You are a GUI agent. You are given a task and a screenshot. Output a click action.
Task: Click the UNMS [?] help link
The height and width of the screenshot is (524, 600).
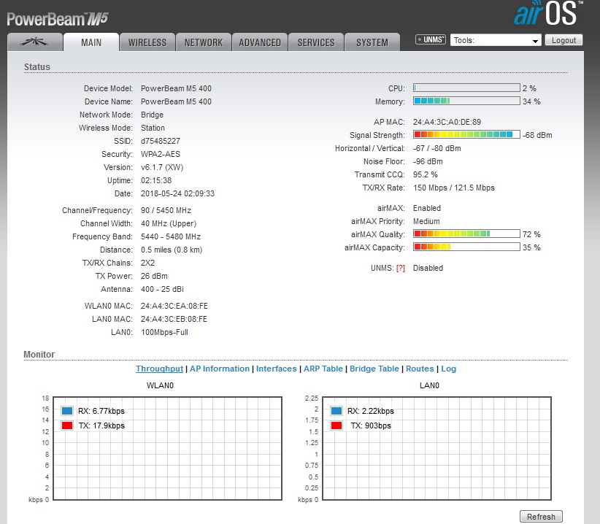click(x=400, y=268)
